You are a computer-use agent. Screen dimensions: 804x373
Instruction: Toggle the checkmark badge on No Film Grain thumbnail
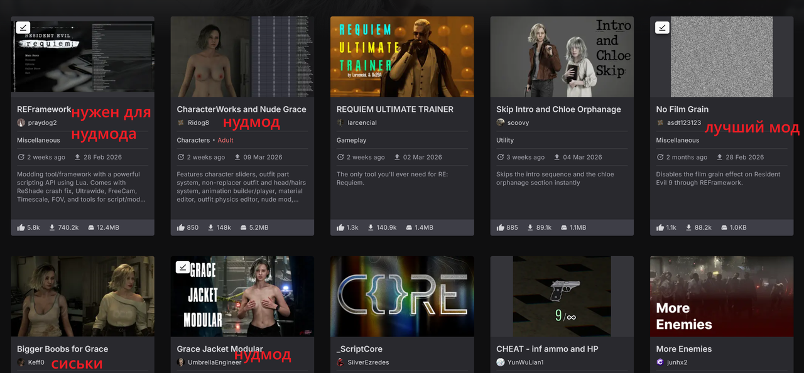pos(661,28)
